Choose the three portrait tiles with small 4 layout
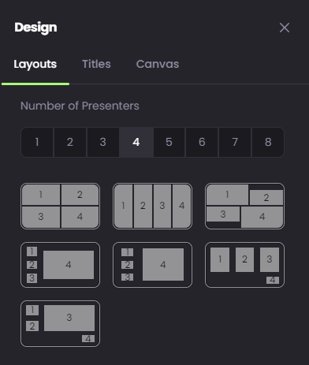Viewport: 309px width, 365px height. (244, 265)
